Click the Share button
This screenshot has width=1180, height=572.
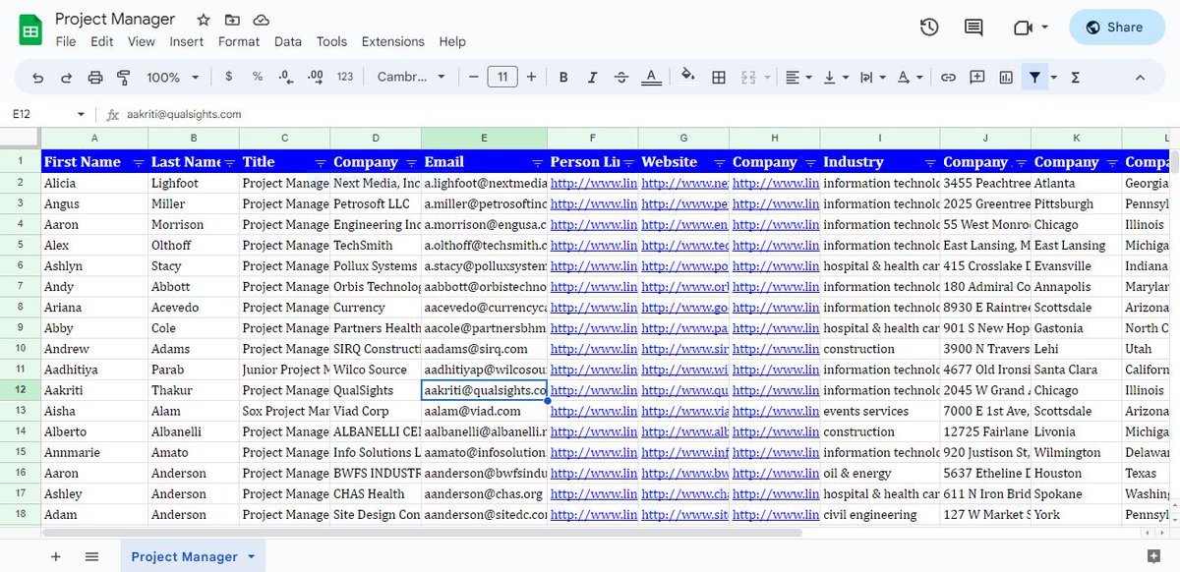[1116, 28]
